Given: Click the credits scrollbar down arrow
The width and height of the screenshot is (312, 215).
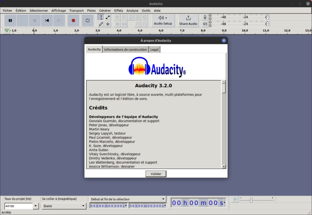Looking at the screenshot, I should [224, 166].
